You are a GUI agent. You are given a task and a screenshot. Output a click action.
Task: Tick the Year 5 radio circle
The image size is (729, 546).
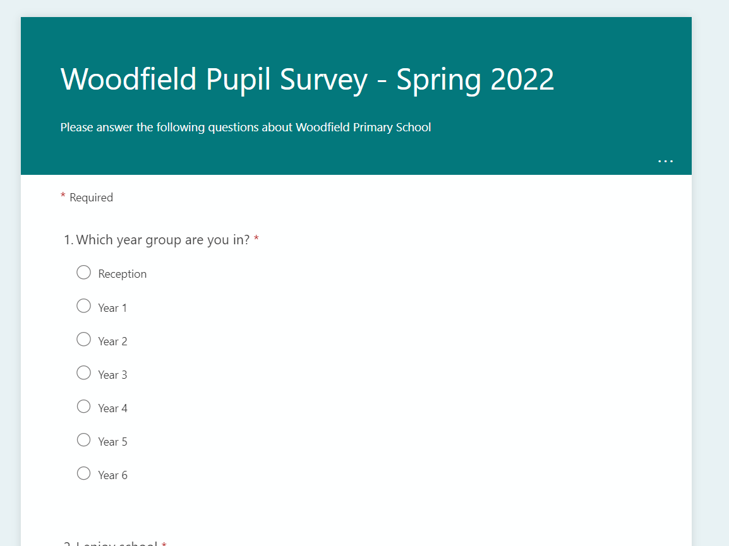pyautogui.click(x=83, y=440)
